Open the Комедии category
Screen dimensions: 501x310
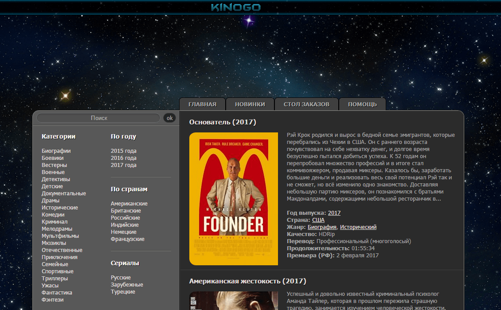pos(53,214)
